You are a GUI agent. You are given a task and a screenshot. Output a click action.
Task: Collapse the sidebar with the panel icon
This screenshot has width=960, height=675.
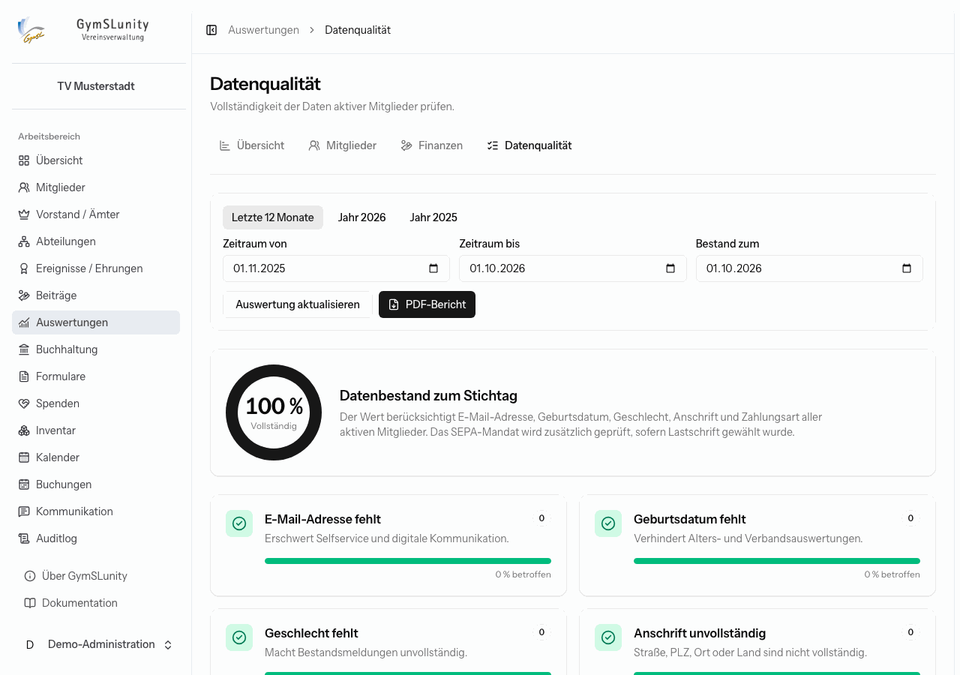coord(211,30)
